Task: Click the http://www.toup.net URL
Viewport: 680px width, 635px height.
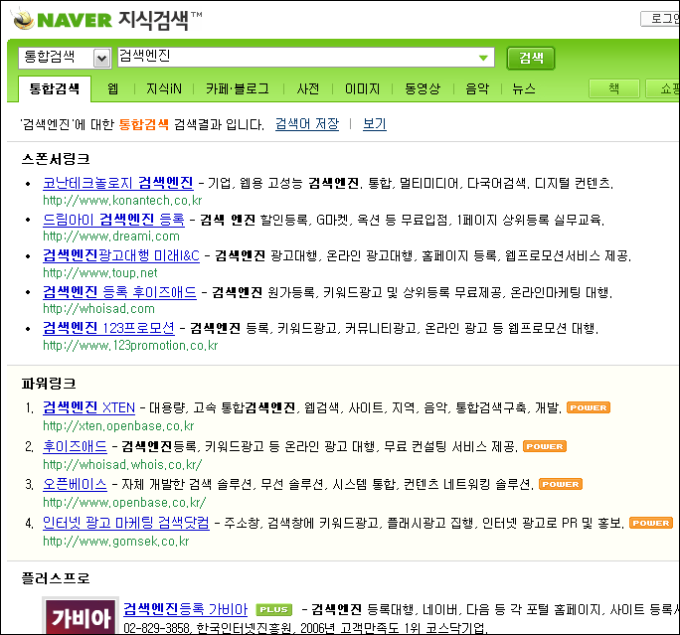Action: [x=99, y=272]
